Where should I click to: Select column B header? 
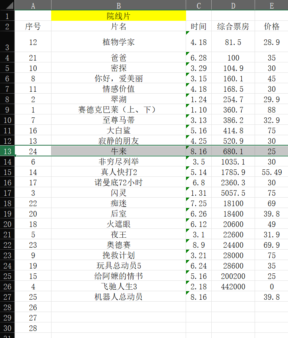coord(119,5)
